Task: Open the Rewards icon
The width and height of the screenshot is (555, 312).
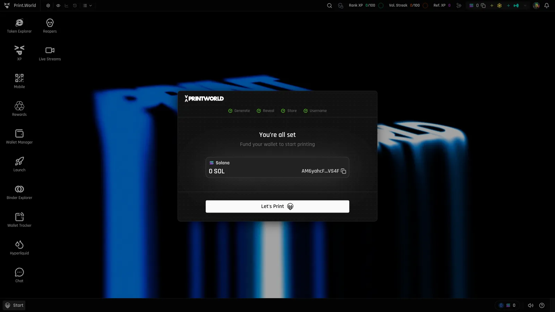Action: tap(19, 109)
